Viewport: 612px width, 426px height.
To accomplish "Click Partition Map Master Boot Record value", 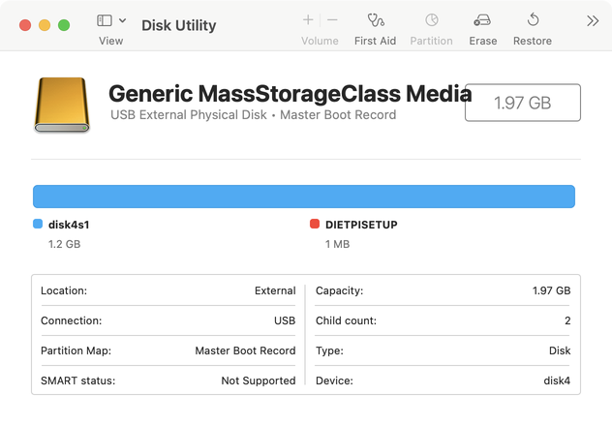I will point(245,350).
